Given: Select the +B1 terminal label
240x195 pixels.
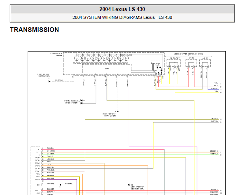Looking at the screenshot, I should pyautogui.click(x=38, y=193).
